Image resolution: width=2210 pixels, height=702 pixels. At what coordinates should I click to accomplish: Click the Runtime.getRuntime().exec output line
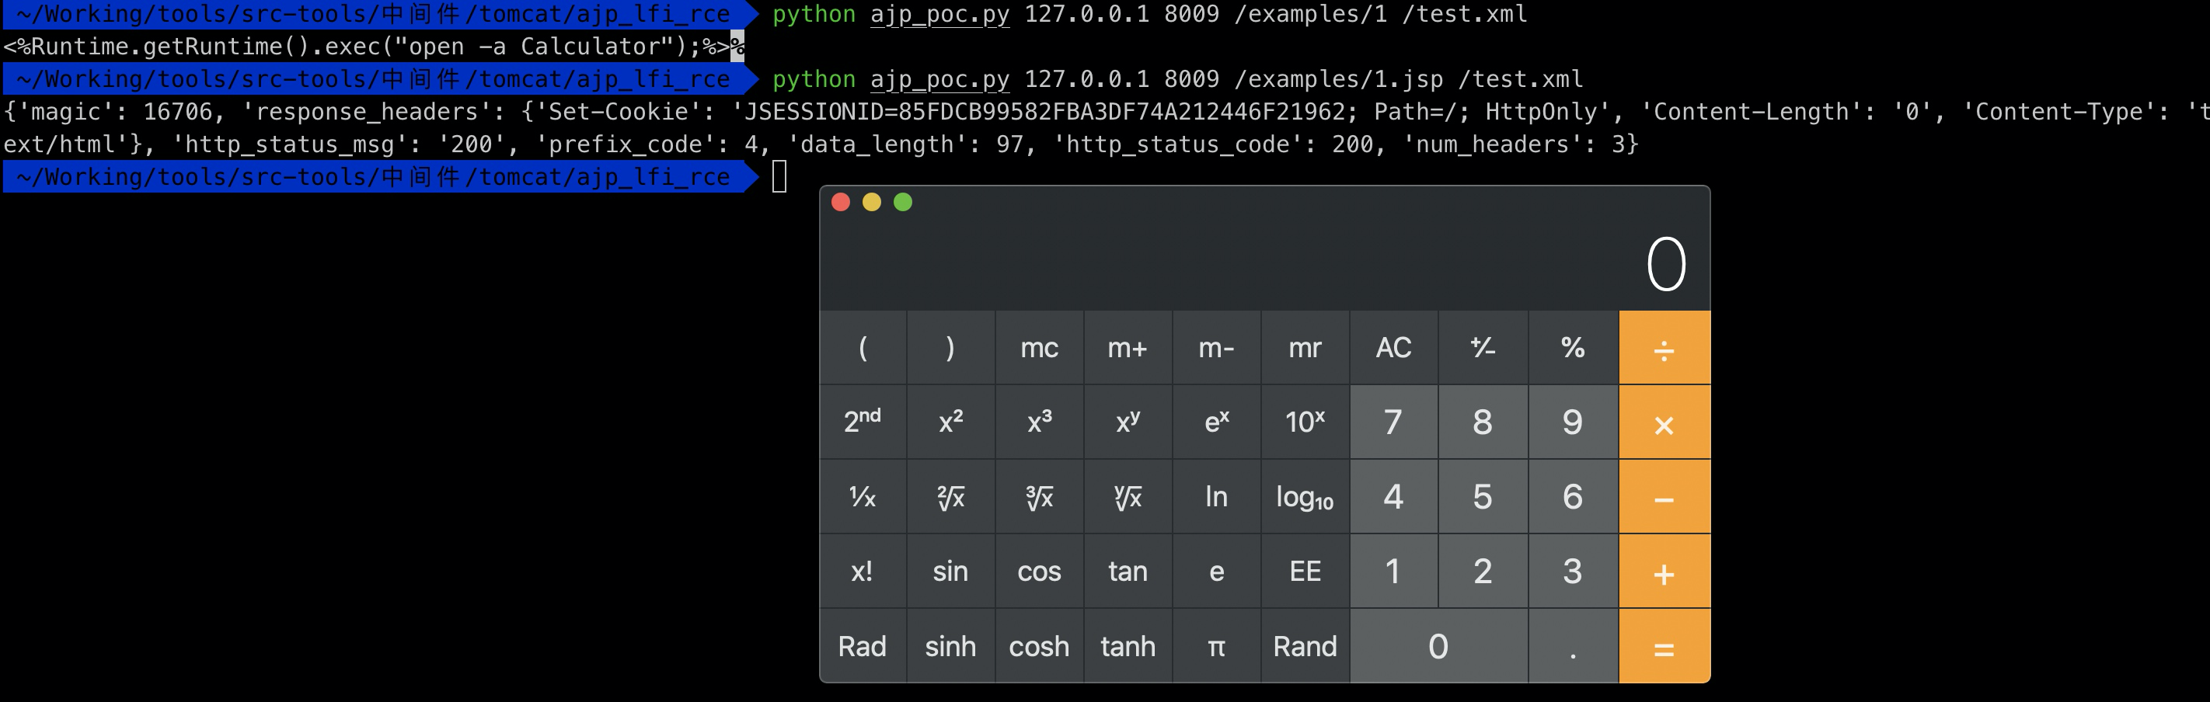click(373, 47)
